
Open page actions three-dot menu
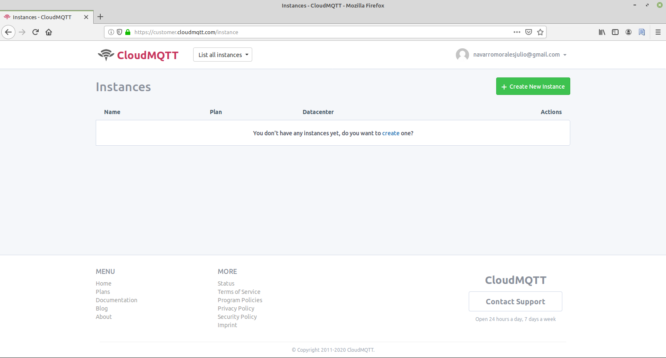pyautogui.click(x=517, y=32)
